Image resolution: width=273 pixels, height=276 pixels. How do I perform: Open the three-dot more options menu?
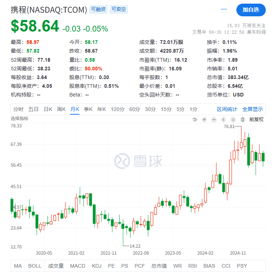pyautogui.click(x=224, y=9)
